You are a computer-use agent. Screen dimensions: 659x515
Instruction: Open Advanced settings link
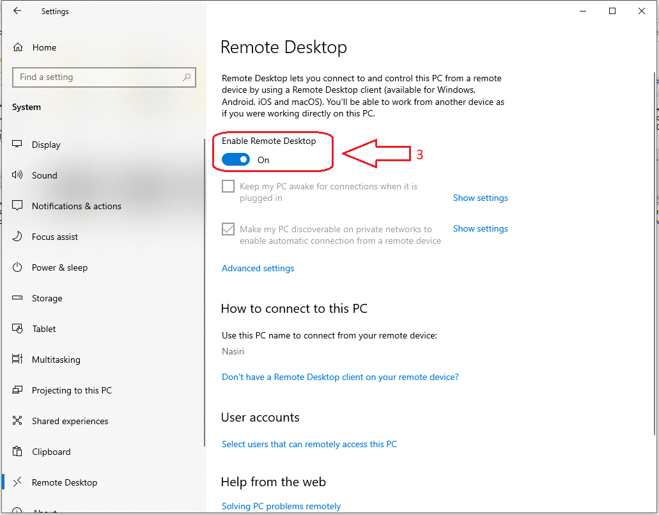pos(258,268)
